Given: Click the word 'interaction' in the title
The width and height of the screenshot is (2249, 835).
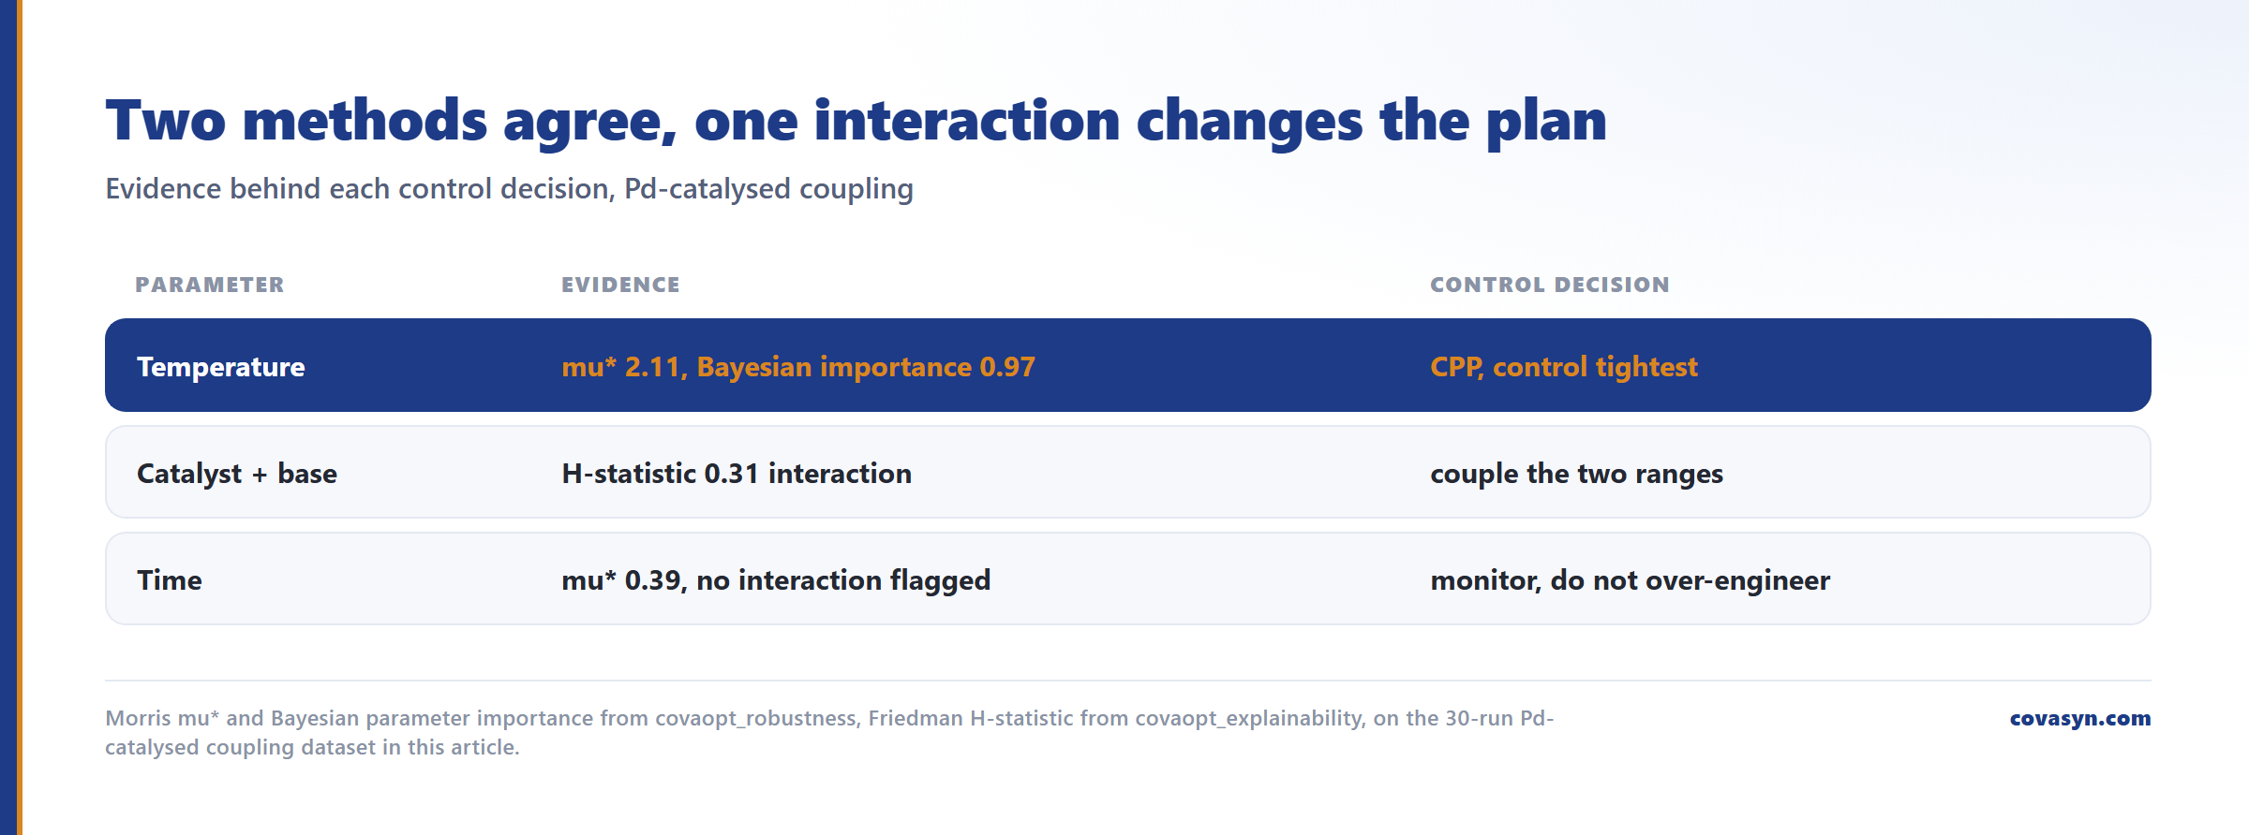Looking at the screenshot, I should coord(966,121).
